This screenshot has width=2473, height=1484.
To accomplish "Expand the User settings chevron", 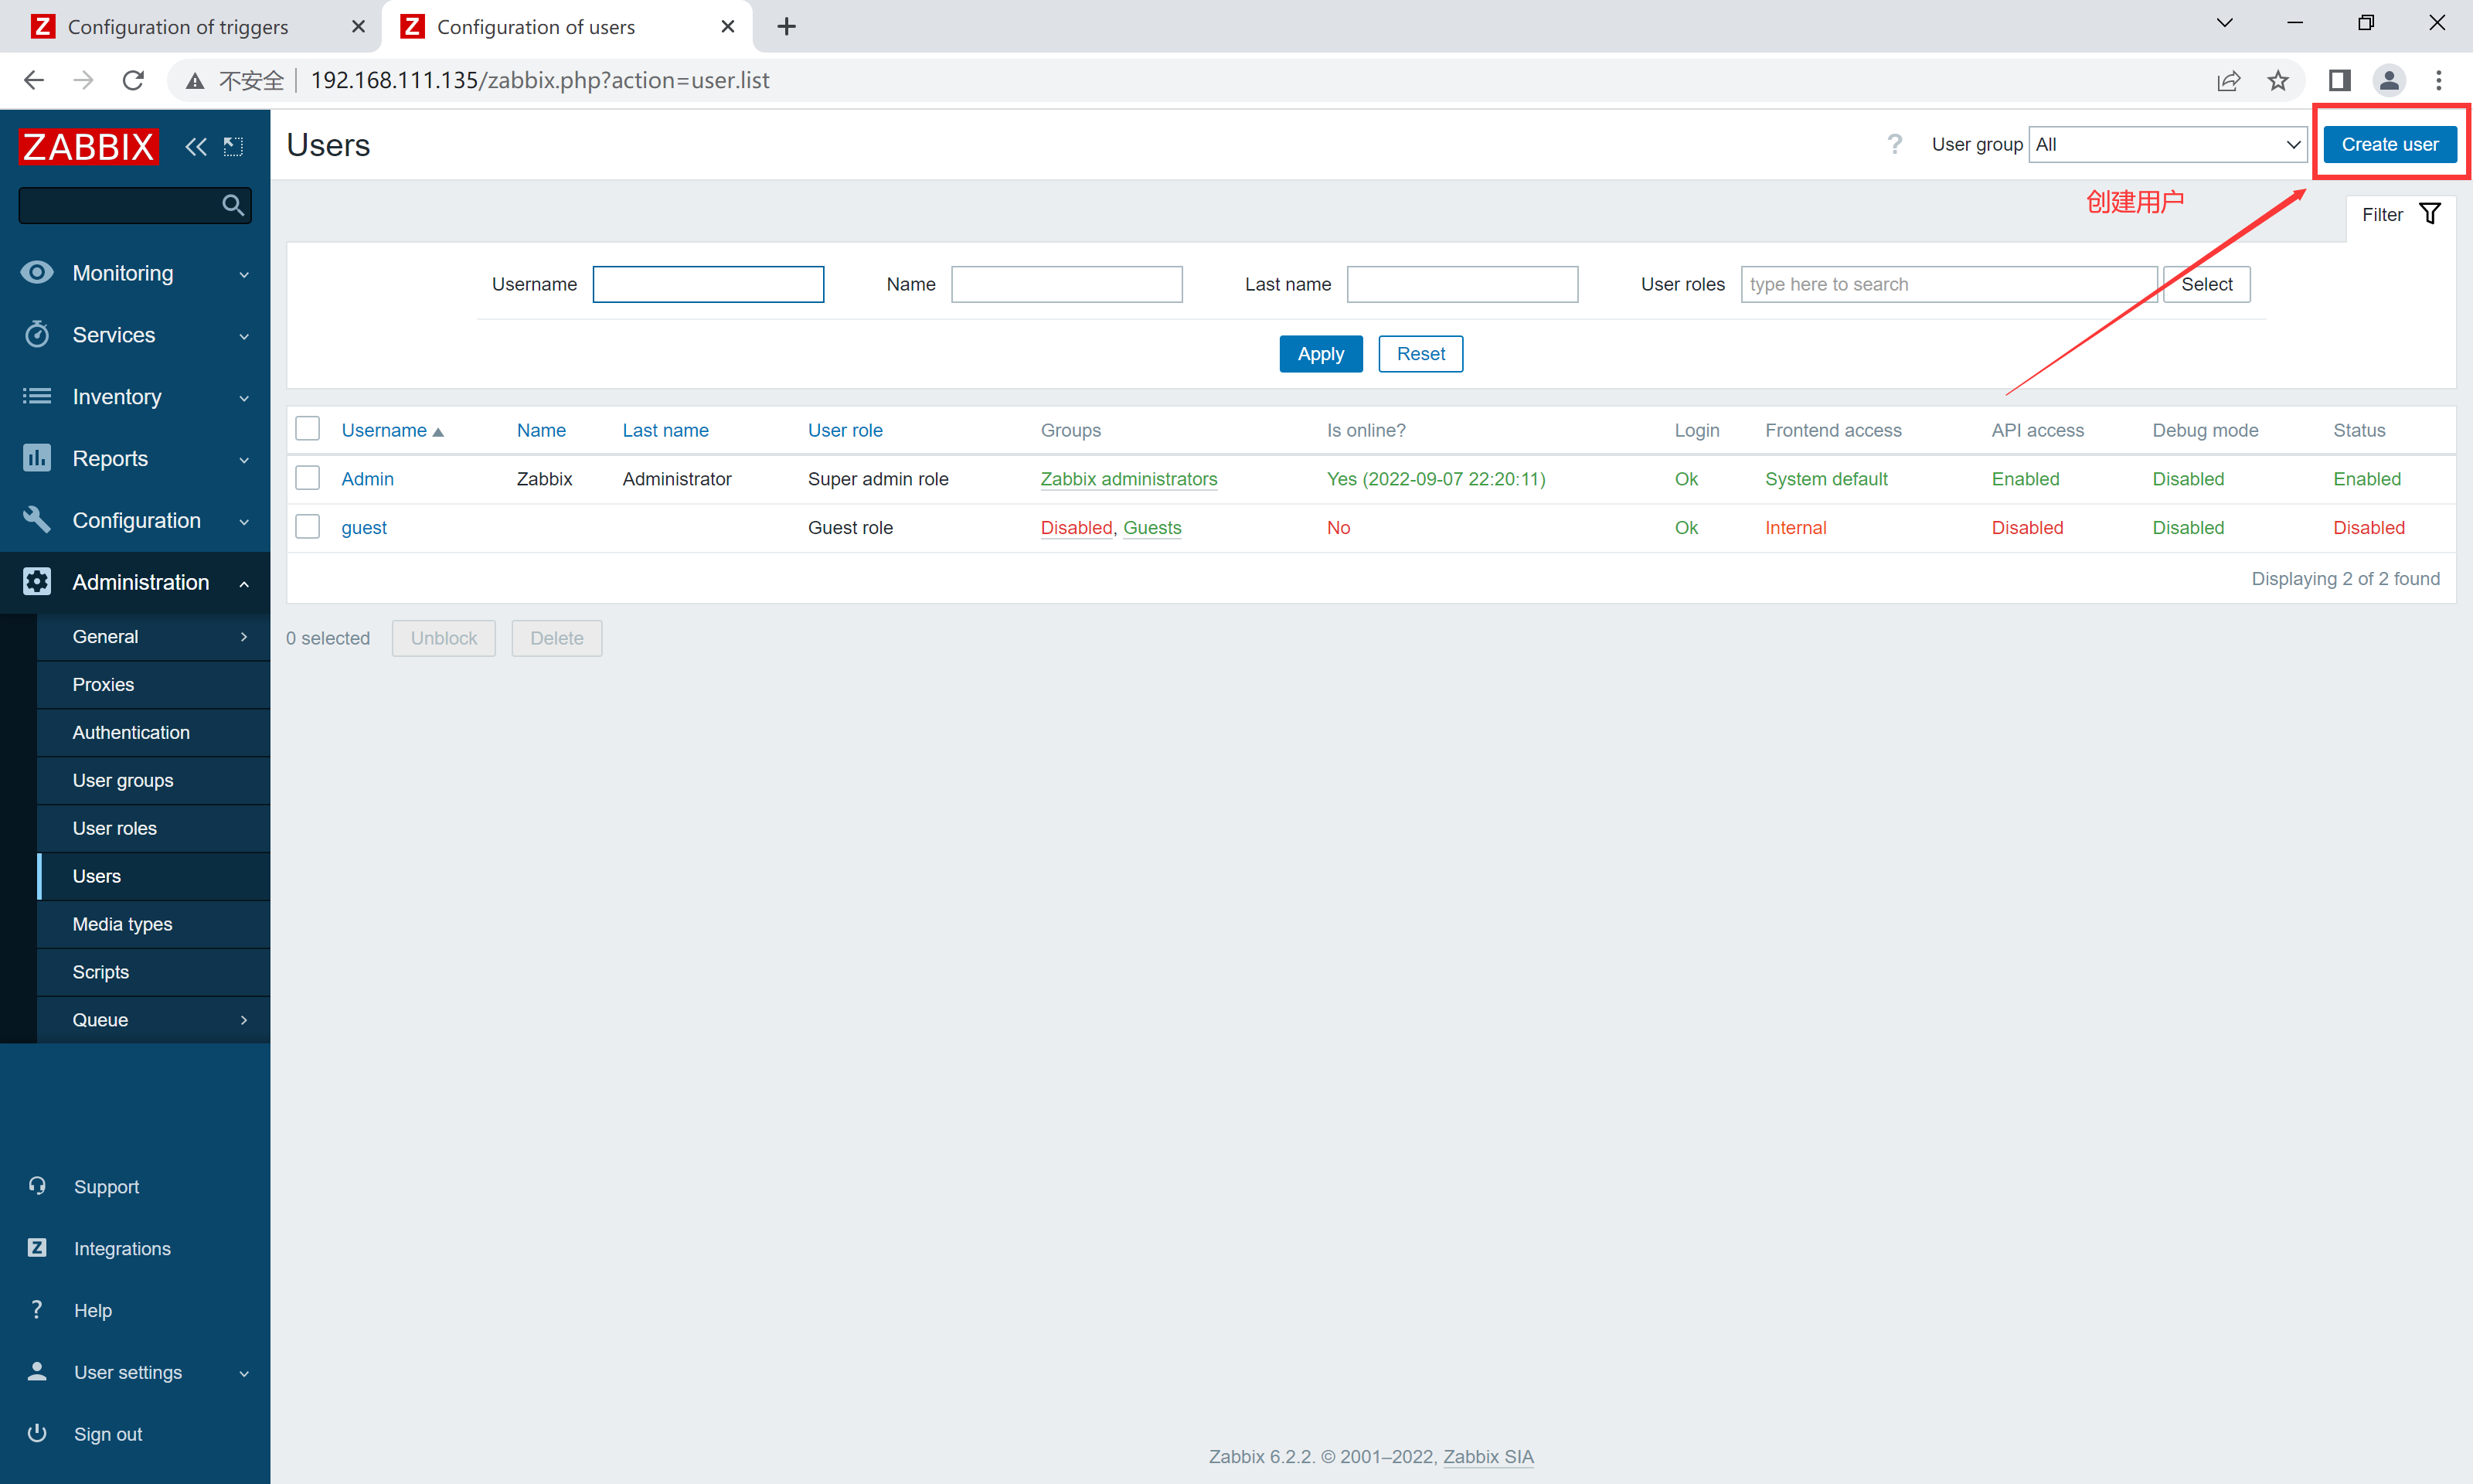I will pos(244,1374).
